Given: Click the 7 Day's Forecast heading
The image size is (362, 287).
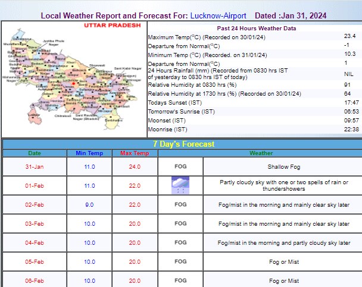Looking at the screenshot, I should (x=183, y=144).
